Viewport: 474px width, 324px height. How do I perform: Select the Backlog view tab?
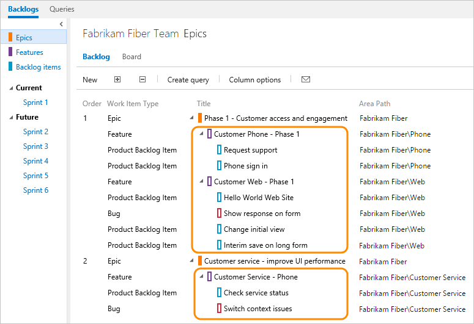point(96,56)
